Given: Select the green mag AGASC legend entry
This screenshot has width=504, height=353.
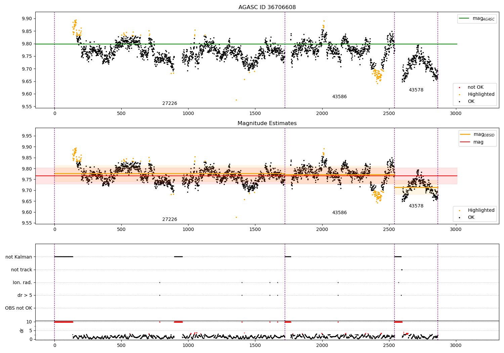Looking at the screenshot, I should coord(477,18).
